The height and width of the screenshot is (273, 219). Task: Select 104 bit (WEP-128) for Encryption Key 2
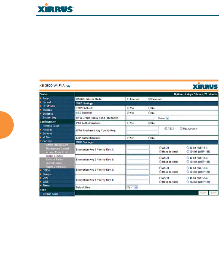[188, 162]
